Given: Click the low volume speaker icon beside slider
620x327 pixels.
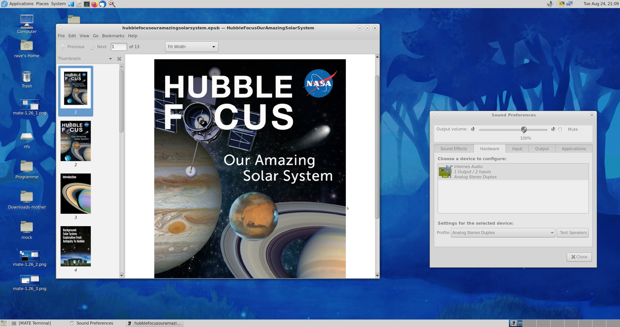Looking at the screenshot, I should coord(473,129).
